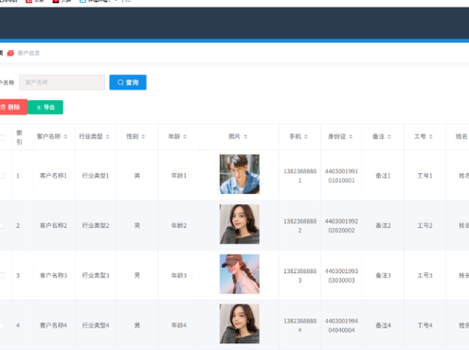Toggle the select-all checkbox in table header

2,137
